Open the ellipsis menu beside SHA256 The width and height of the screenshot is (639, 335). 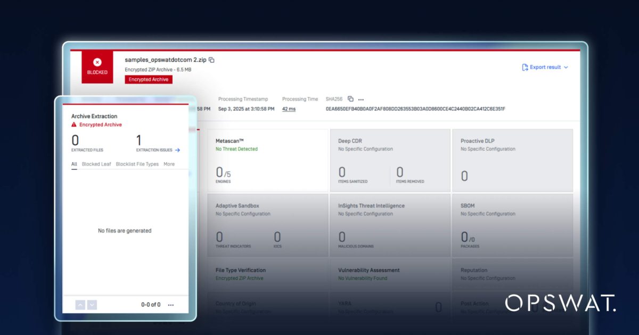click(x=361, y=99)
